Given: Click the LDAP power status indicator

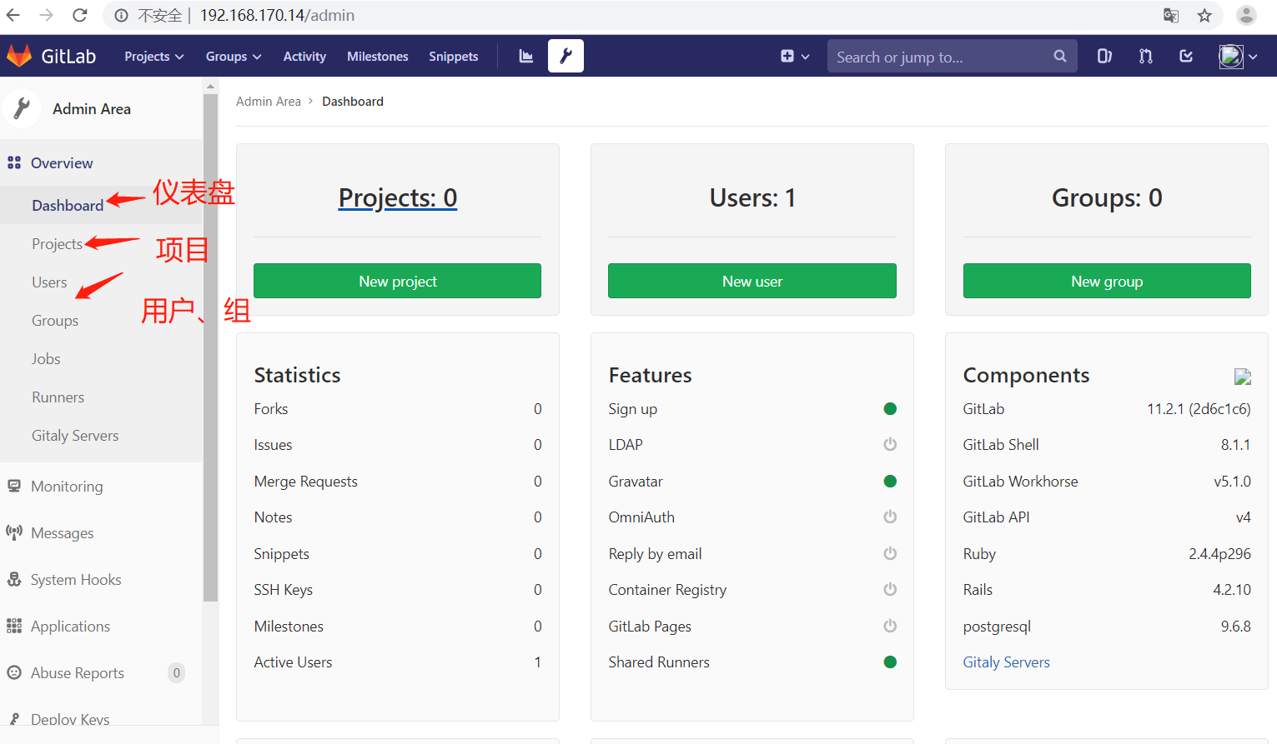Looking at the screenshot, I should coord(890,444).
